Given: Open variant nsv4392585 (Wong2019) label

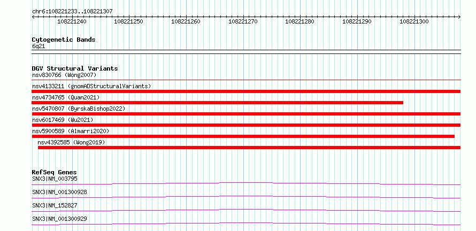Looking at the screenshot, I should click(x=71, y=142).
